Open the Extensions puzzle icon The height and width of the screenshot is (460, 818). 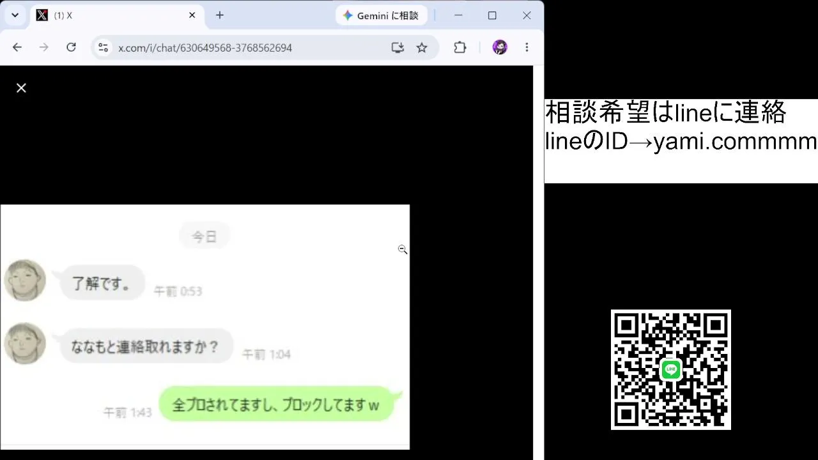460,47
